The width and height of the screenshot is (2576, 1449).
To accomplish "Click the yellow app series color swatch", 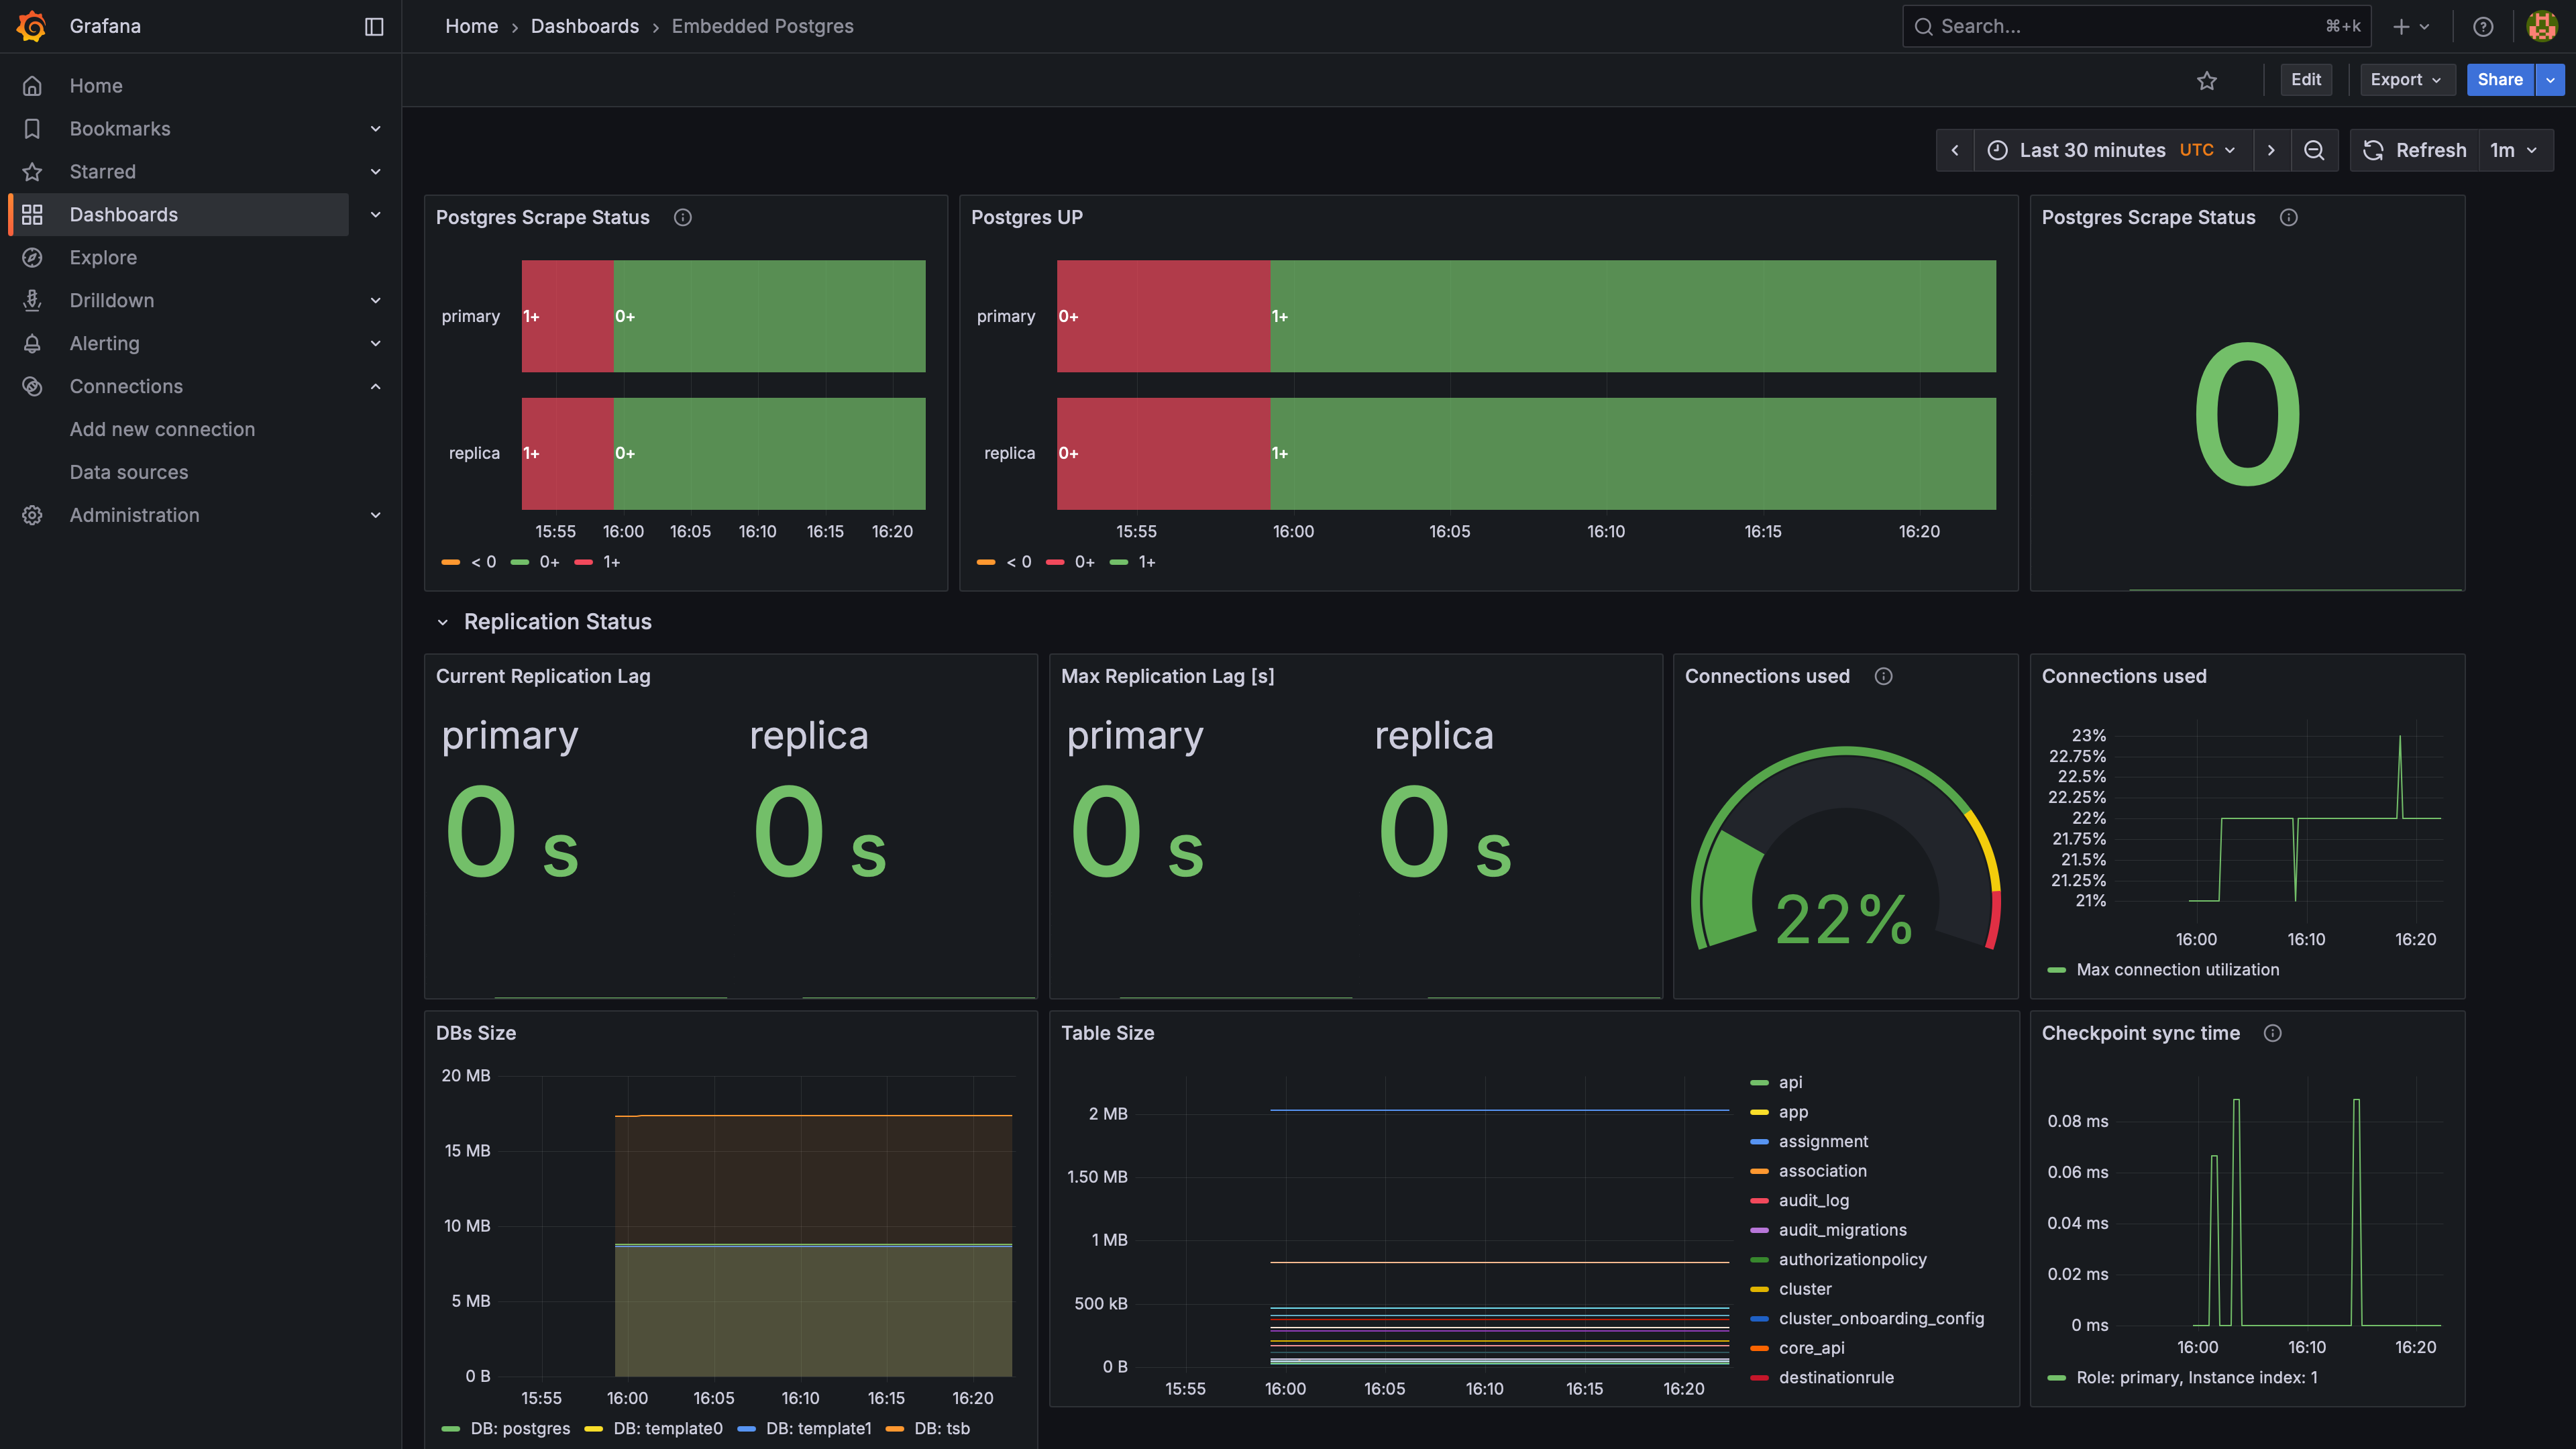I will tap(1758, 1111).
